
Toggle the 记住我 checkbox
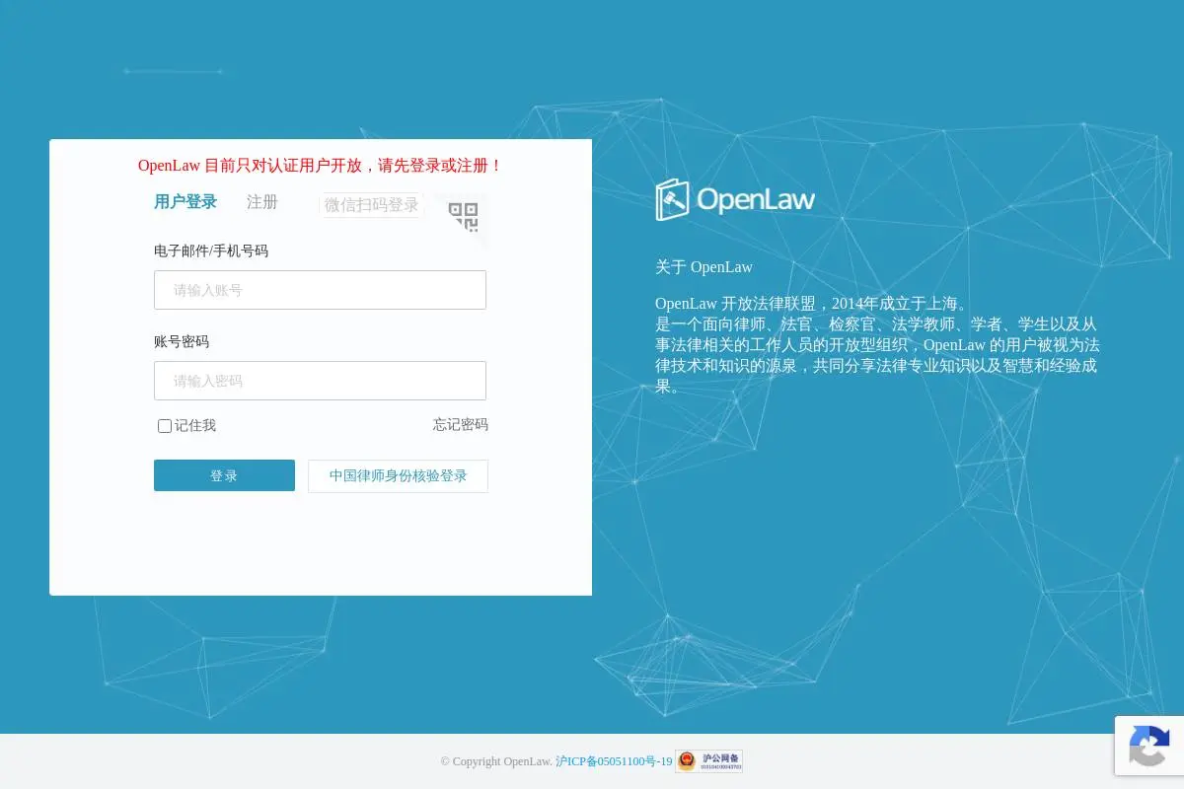click(165, 426)
